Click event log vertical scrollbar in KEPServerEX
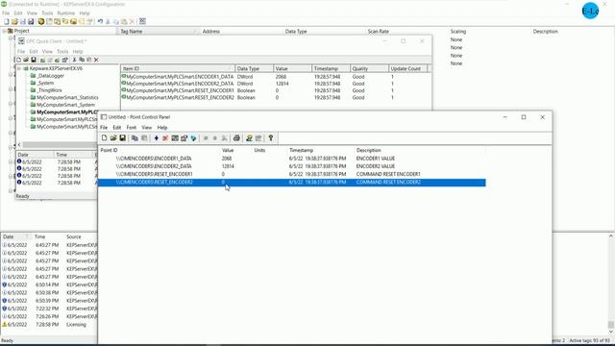 coord(611,283)
